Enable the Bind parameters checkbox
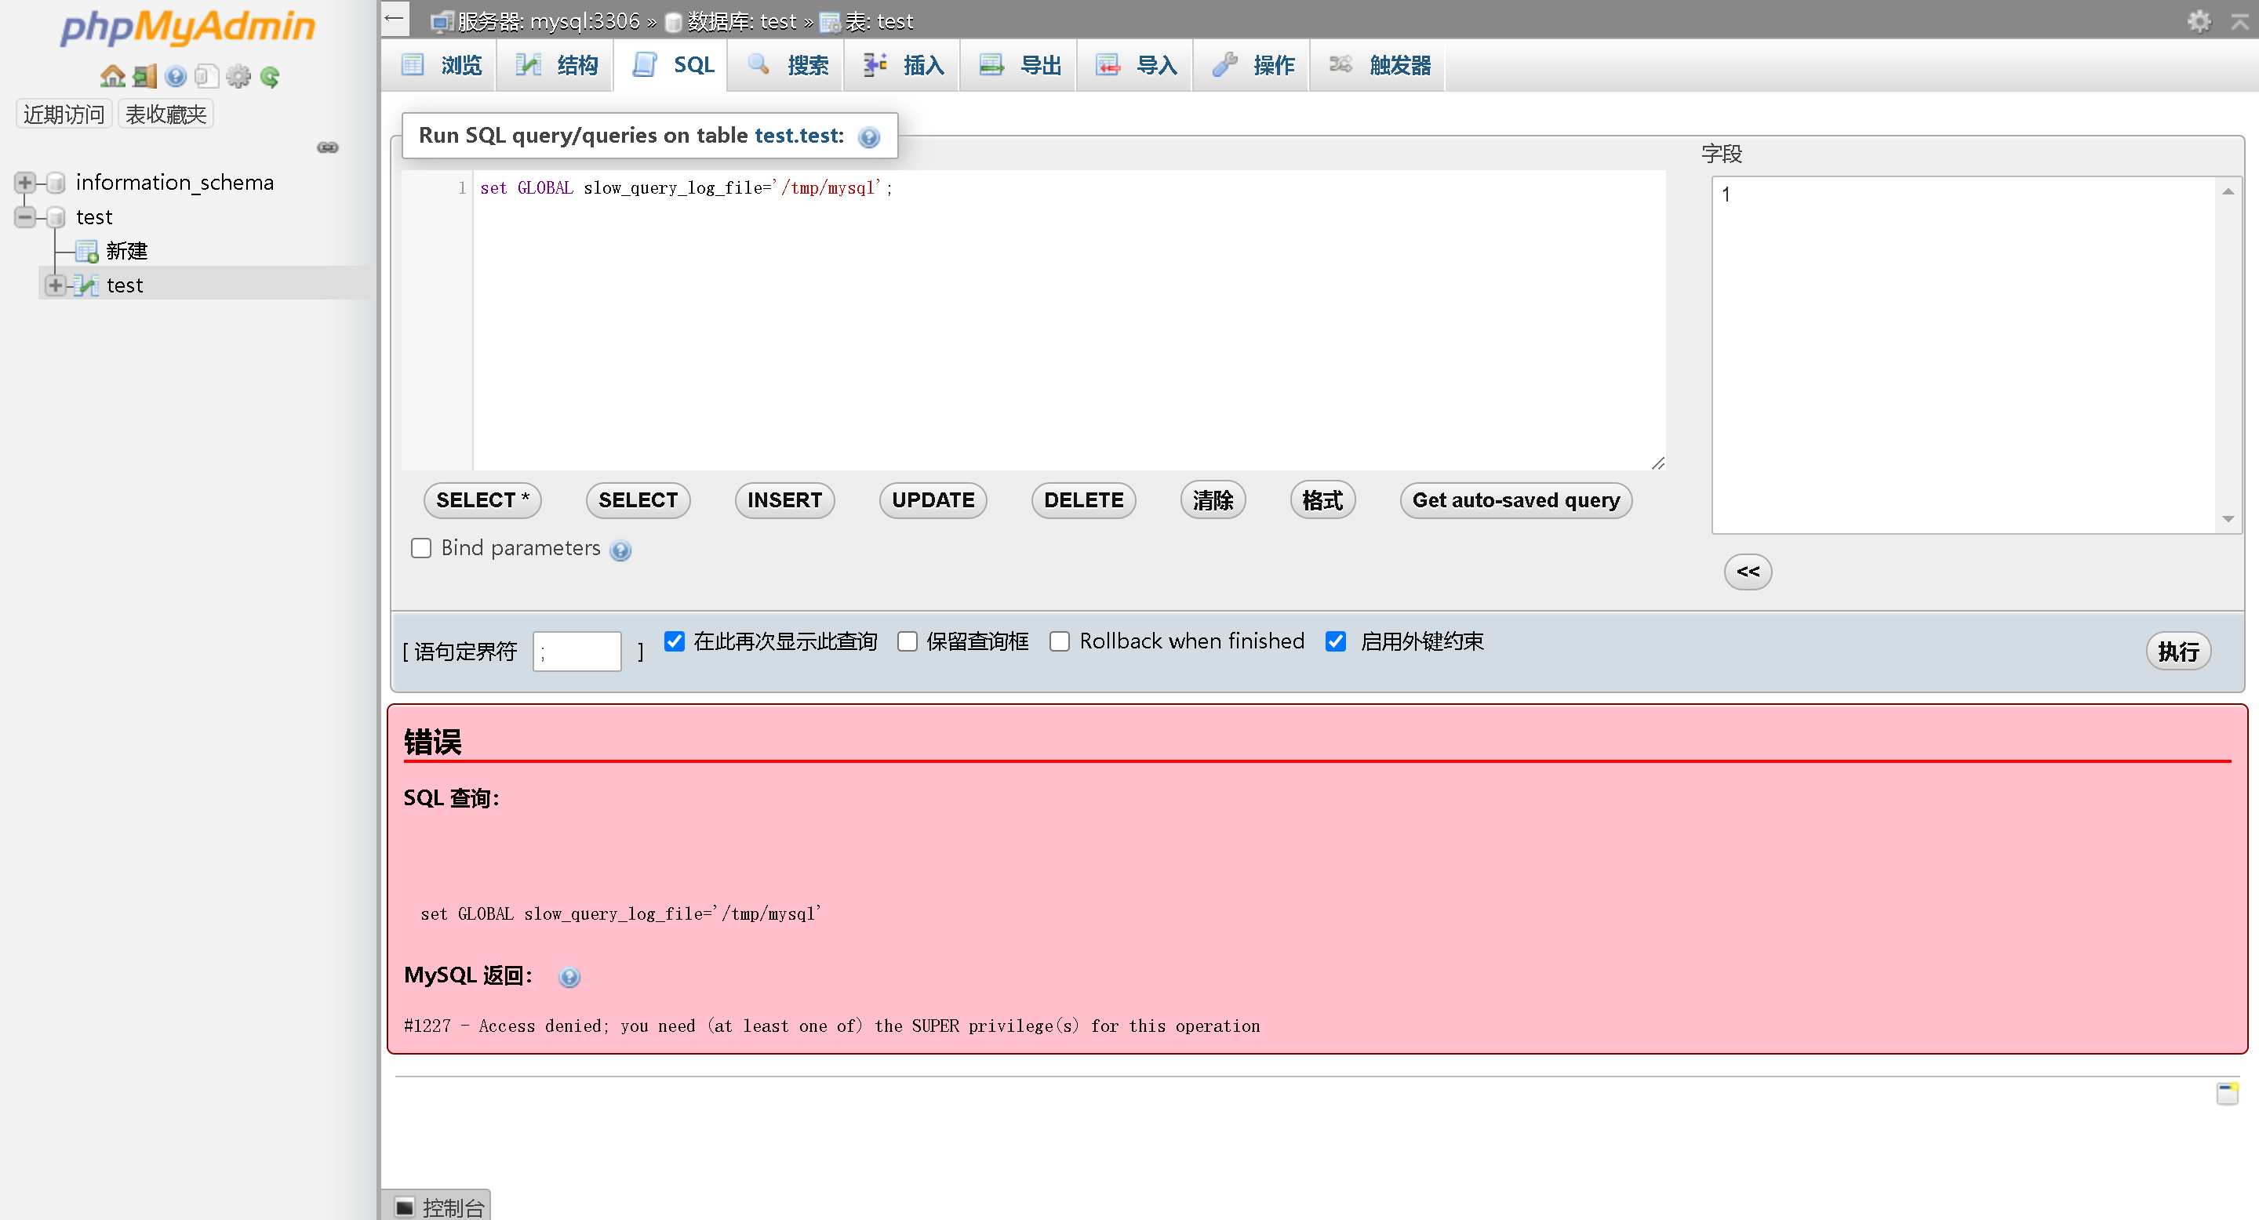 pyautogui.click(x=422, y=549)
